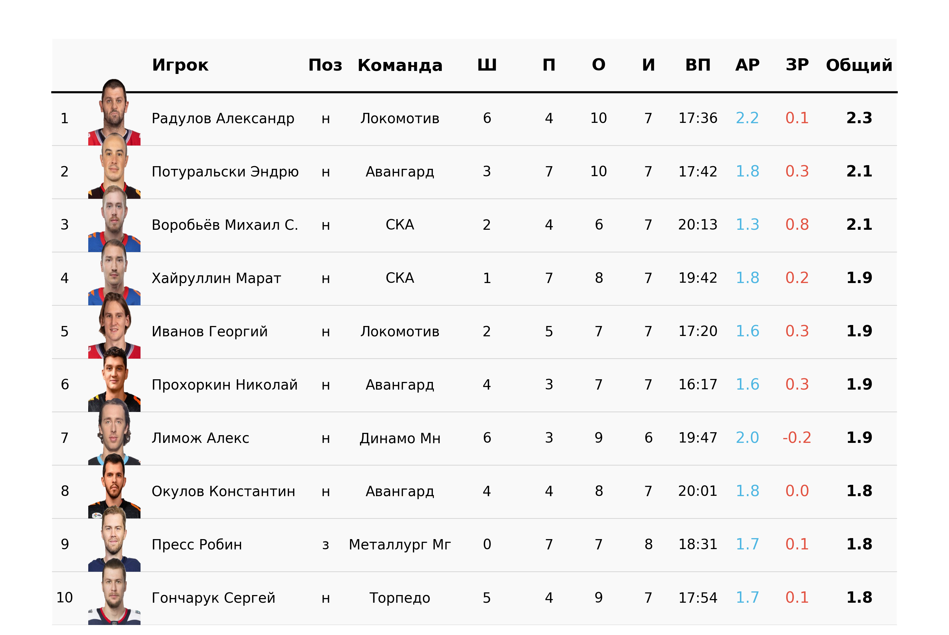The width and height of the screenshot is (949, 635).
Task: Click Гончарук Сергей's portrait photo
Action: coord(114,592)
